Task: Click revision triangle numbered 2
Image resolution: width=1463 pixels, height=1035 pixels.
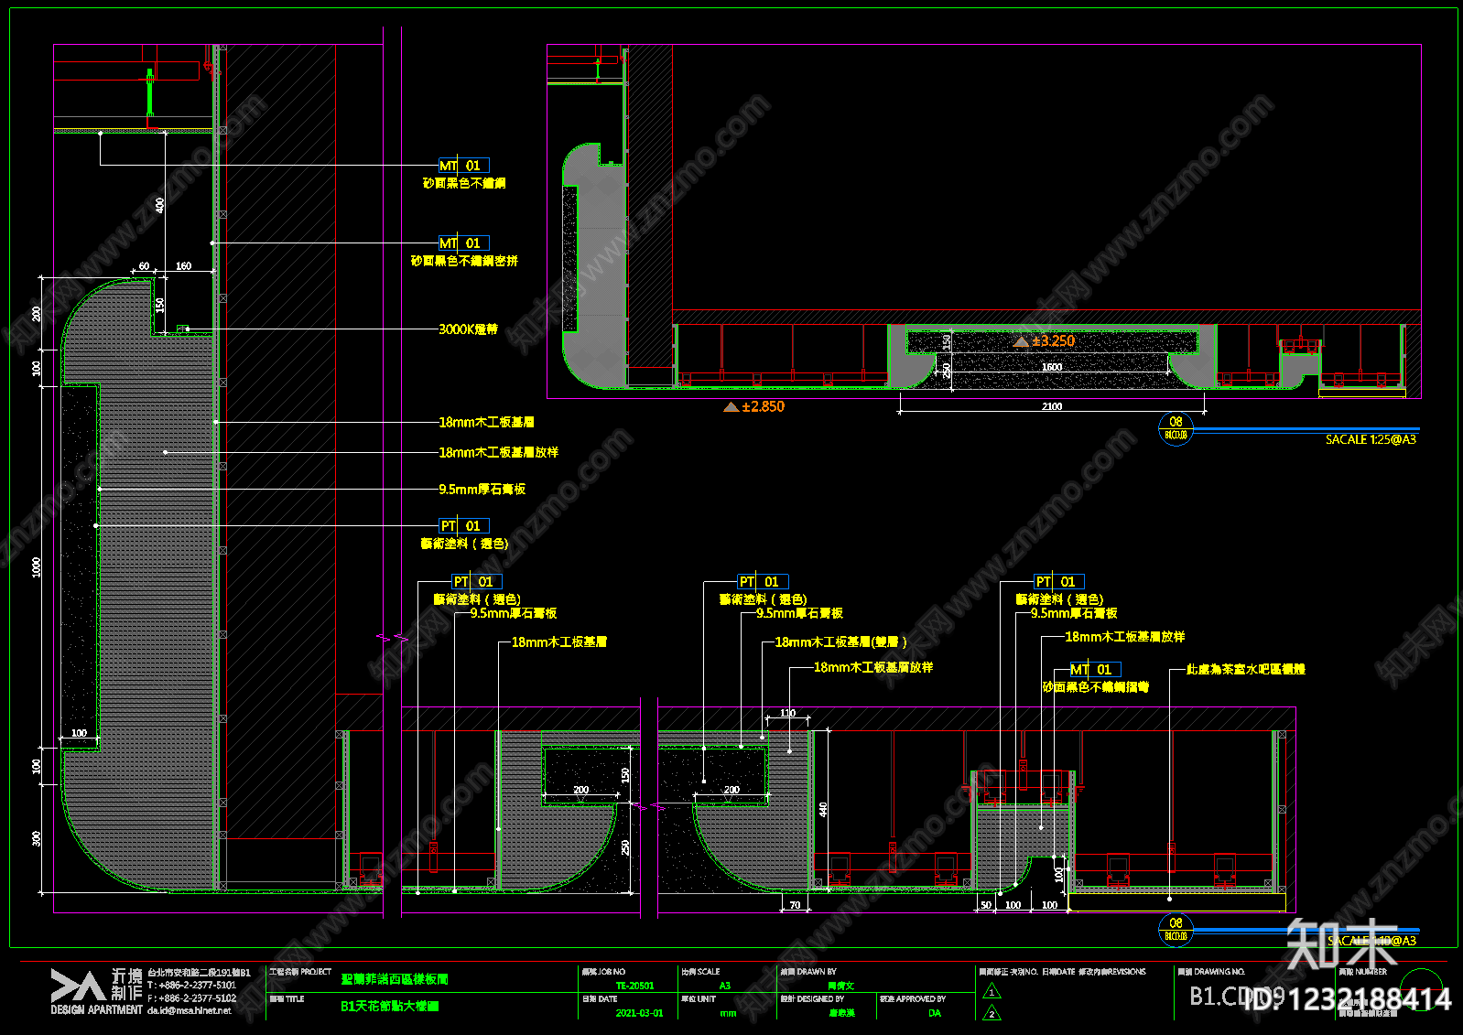Action: click(x=991, y=1013)
